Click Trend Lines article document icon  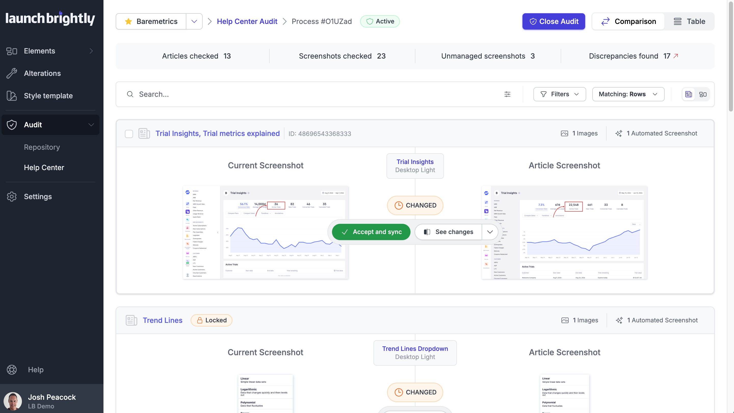click(x=131, y=320)
